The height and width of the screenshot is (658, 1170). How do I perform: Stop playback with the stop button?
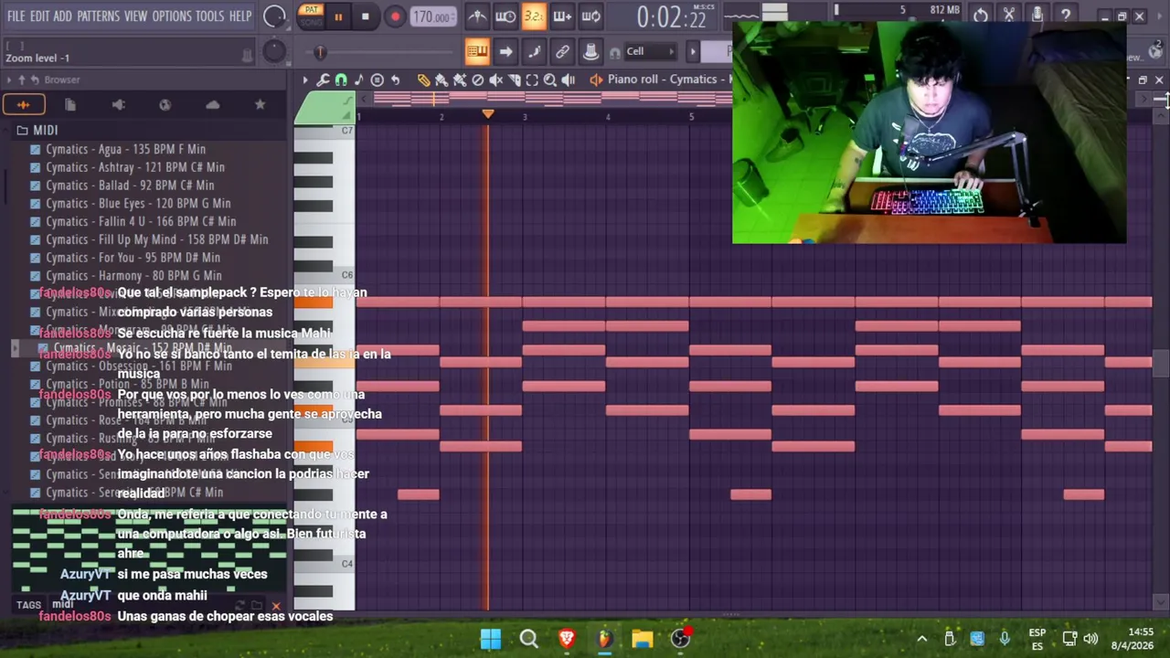coord(365,16)
